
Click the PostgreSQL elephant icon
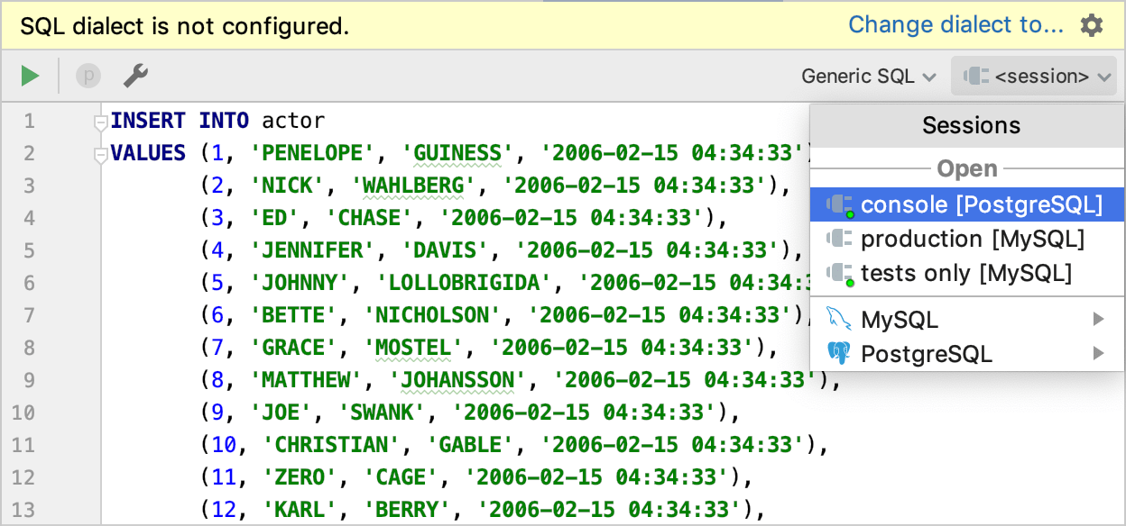click(x=839, y=353)
